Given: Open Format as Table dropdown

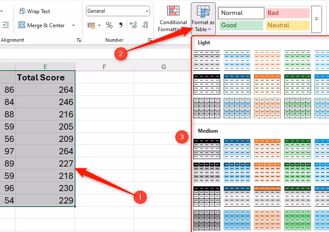Looking at the screenshot, I should [203, 18].
